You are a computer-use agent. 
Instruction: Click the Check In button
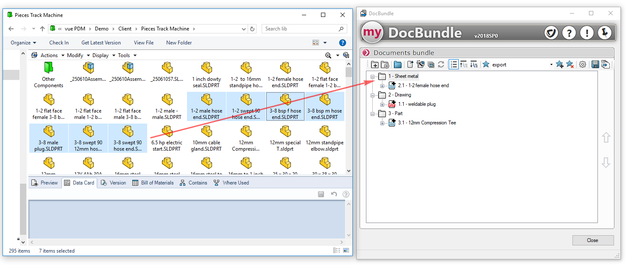(59, 43)
